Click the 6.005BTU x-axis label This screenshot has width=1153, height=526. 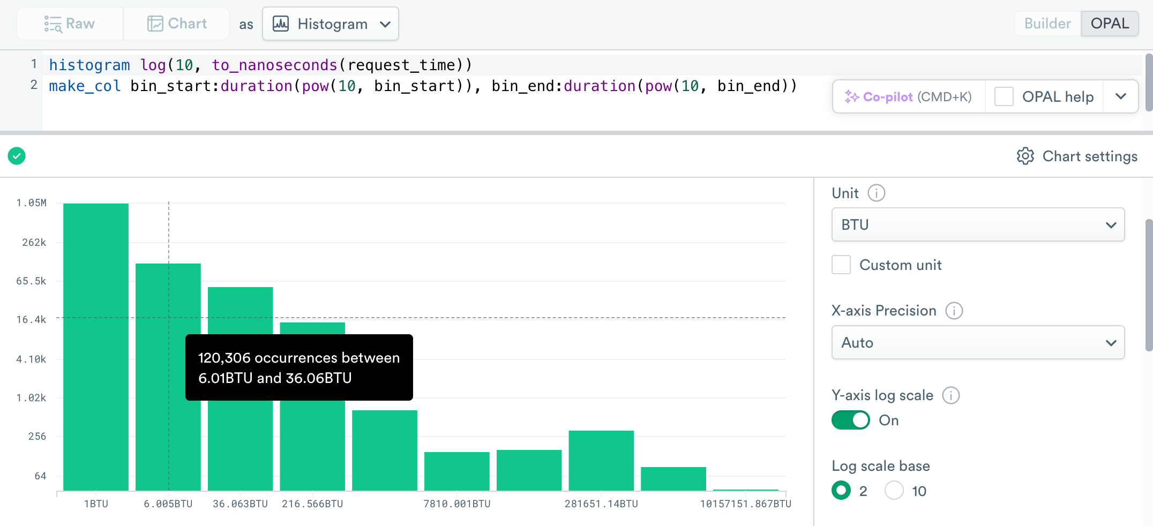[168, 504]
